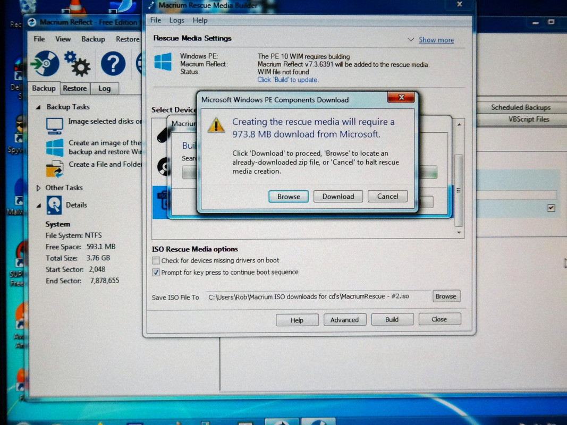Screen dimensions: 567x425
Task: Open File menu in Macrium Reflect window
Action: [39, 39]
